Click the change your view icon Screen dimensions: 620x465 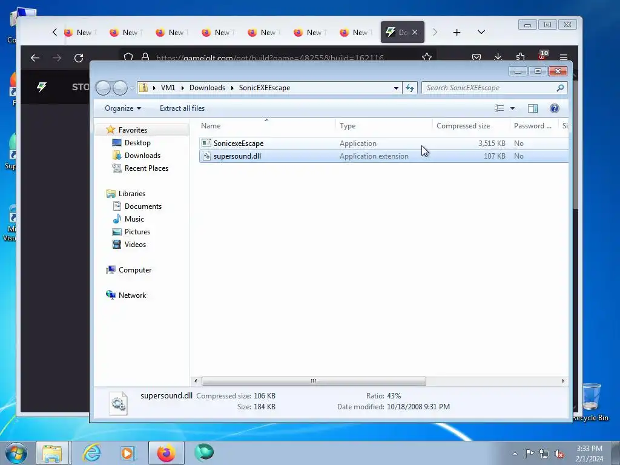[500, 108]
